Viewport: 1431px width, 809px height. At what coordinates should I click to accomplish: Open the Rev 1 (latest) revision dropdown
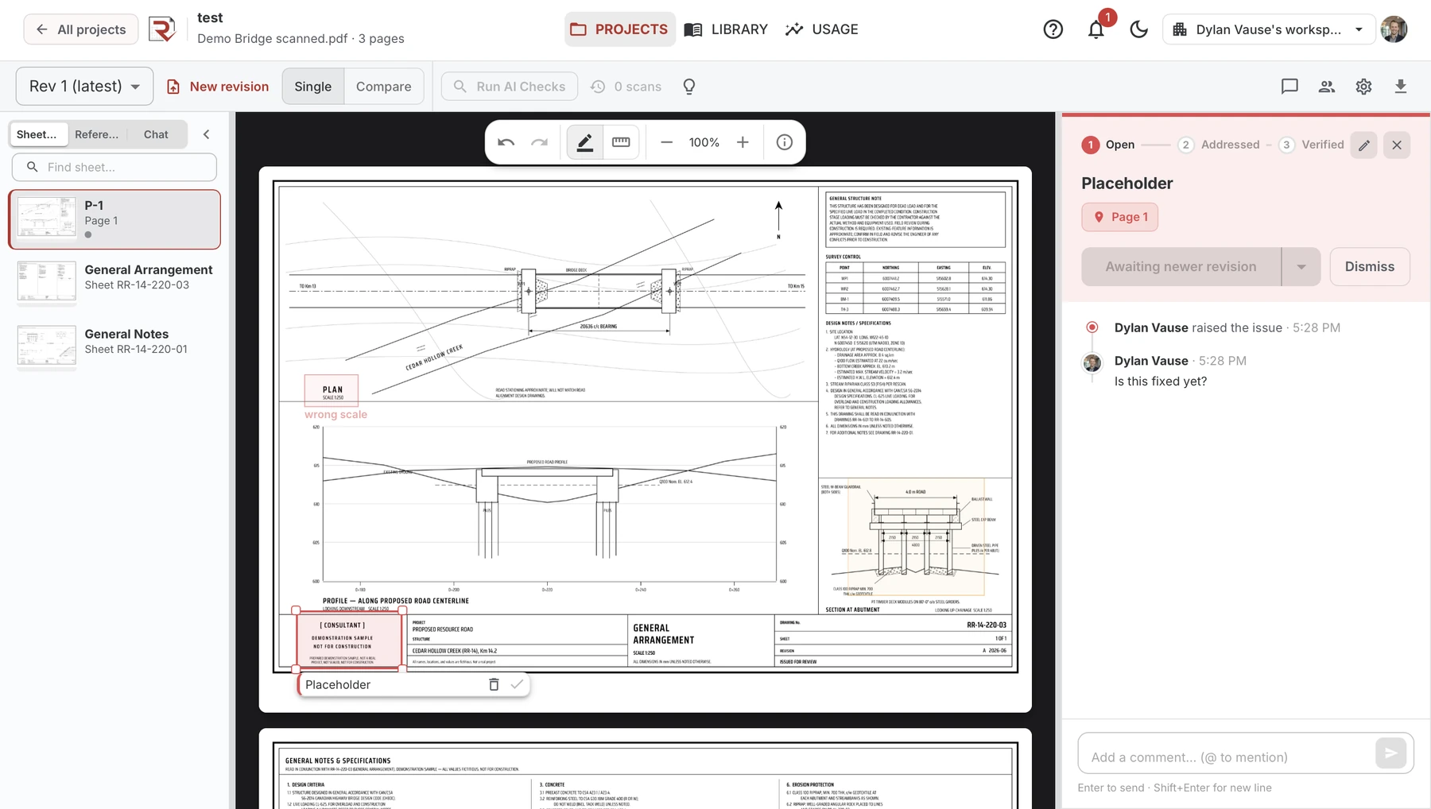pyautogui.click(x=84, y=86)
